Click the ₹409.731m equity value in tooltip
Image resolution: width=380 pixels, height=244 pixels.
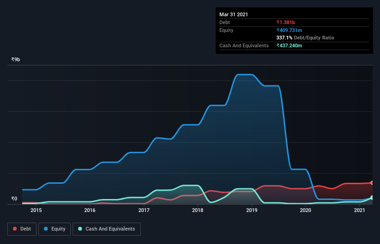point(289,30)
